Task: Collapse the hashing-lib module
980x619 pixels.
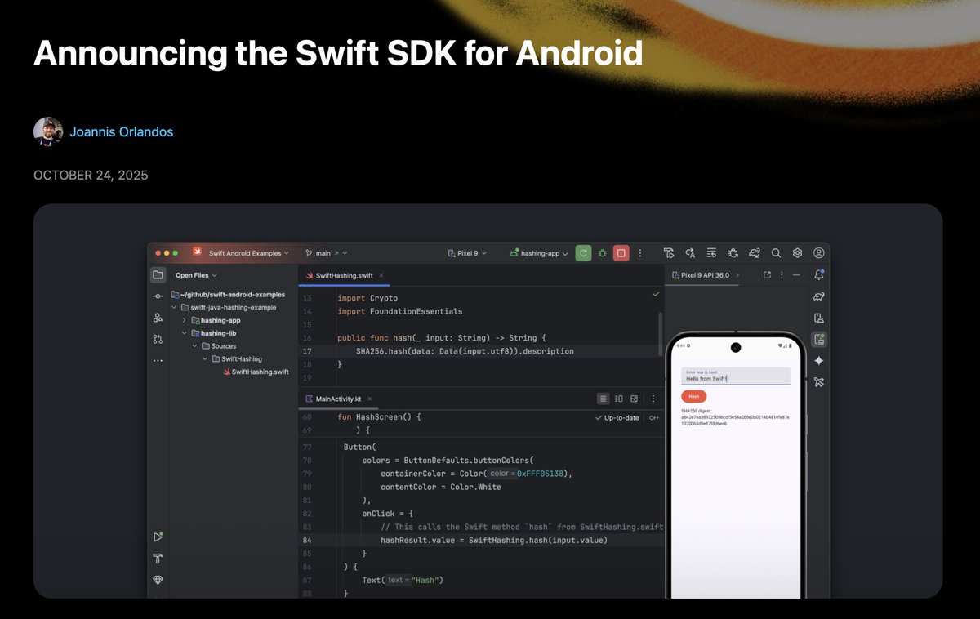Action: [185, 333]
